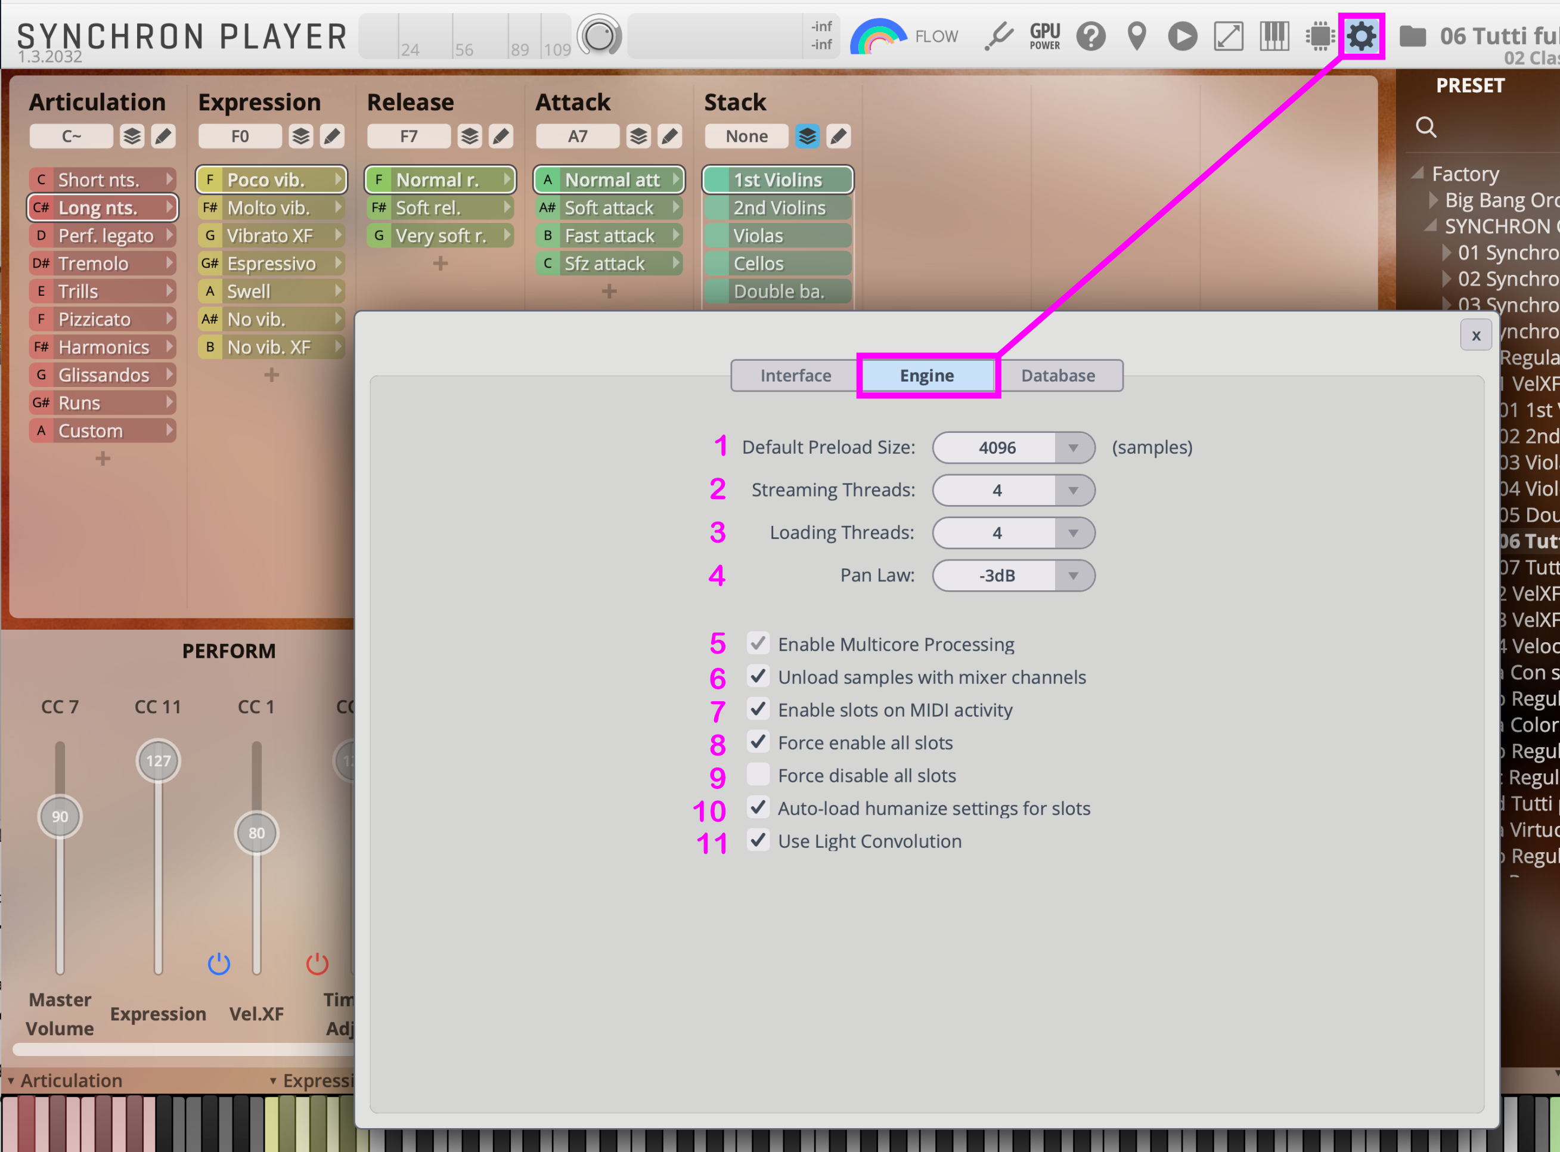
Task: Close the settings dialog with x
Action: point(1476,335)
